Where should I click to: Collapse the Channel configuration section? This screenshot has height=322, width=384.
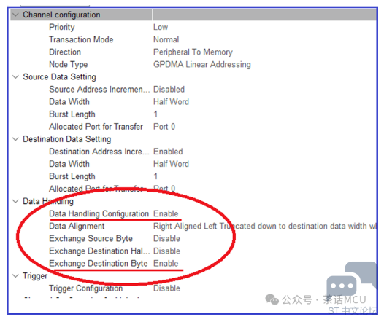tap(15, 15)
